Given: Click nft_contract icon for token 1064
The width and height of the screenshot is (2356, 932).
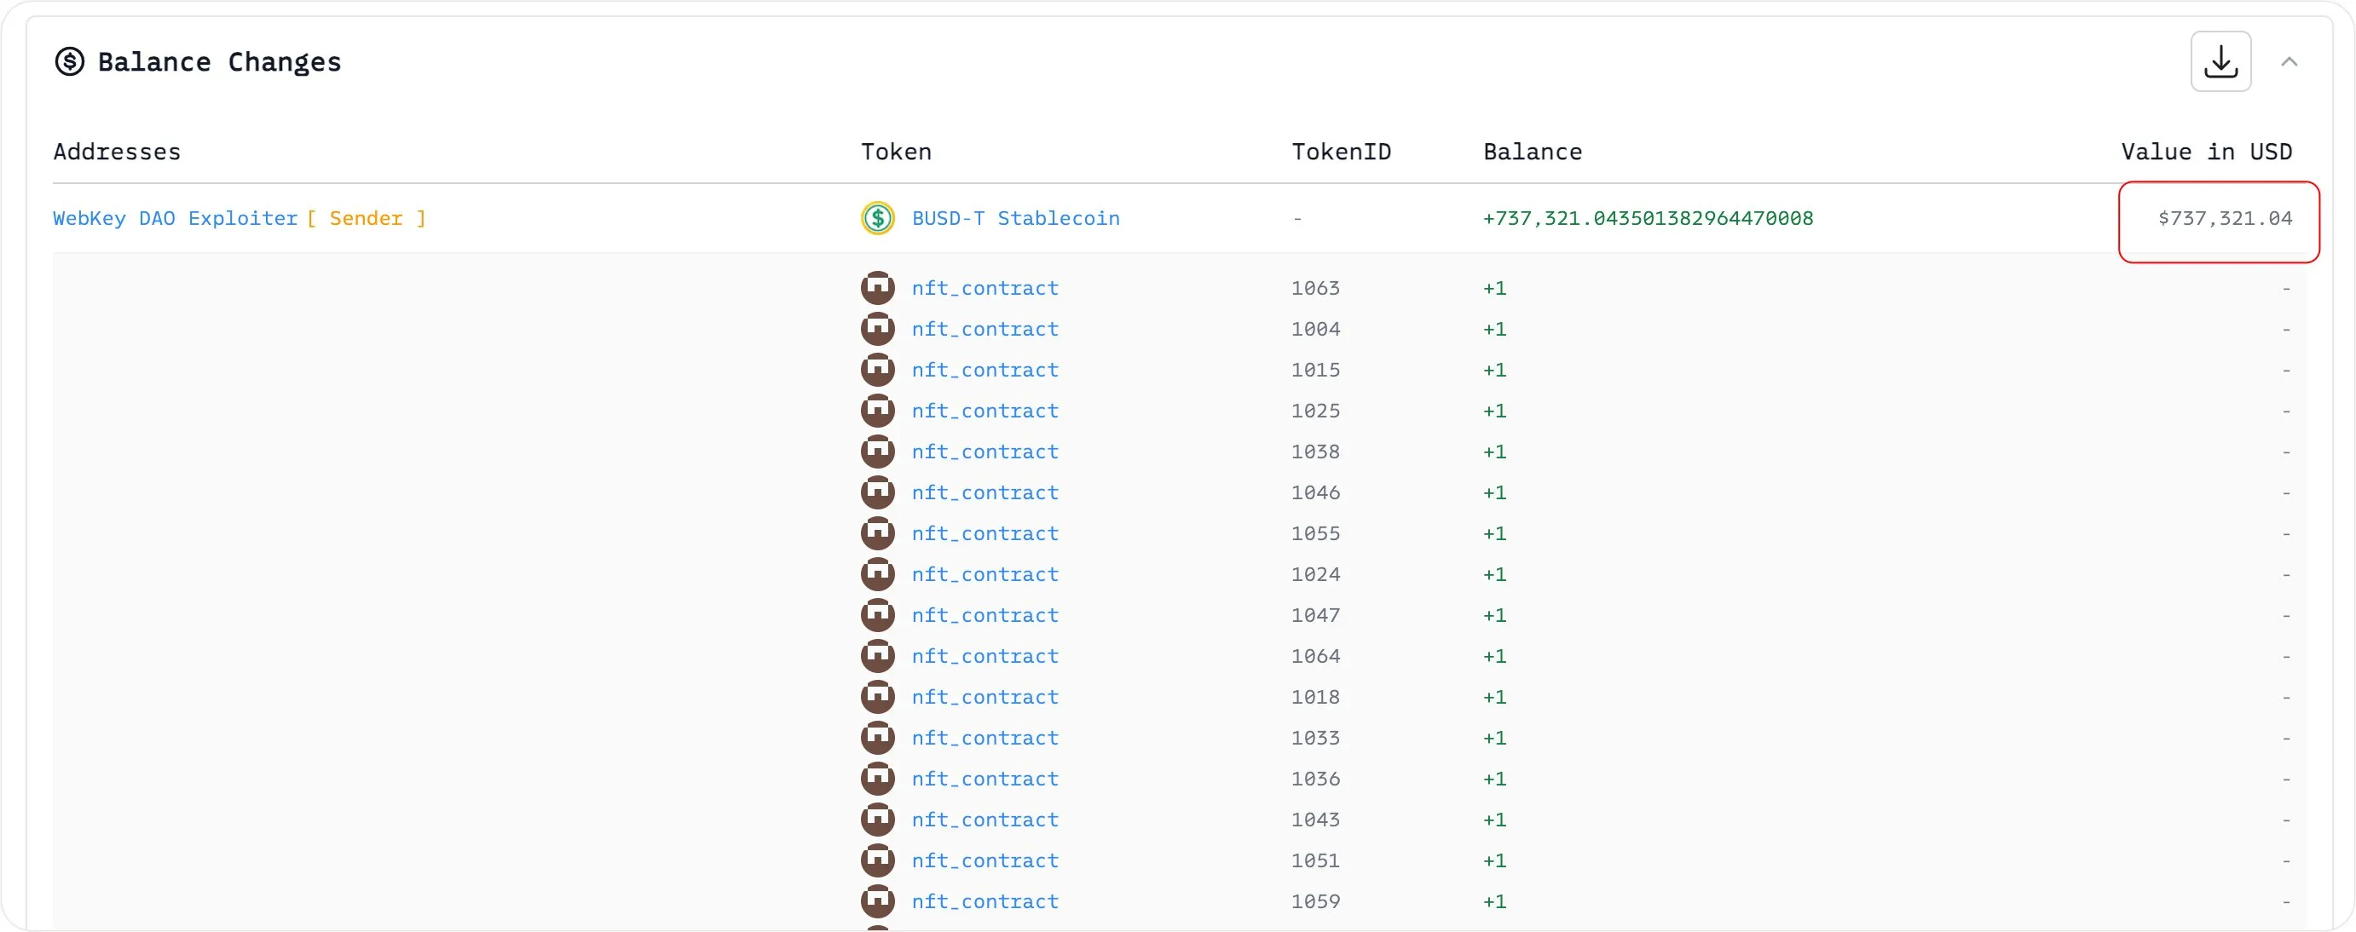Looking at the screenshot, I should click(877, 656).
